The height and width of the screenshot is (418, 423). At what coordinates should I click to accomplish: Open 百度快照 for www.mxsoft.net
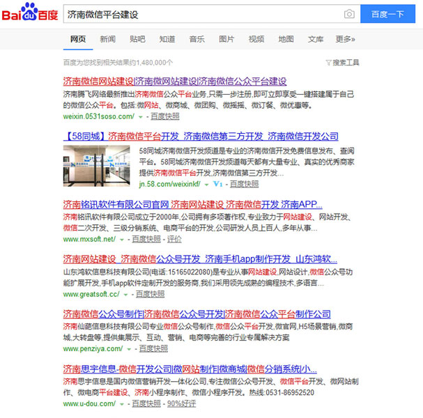146,239
